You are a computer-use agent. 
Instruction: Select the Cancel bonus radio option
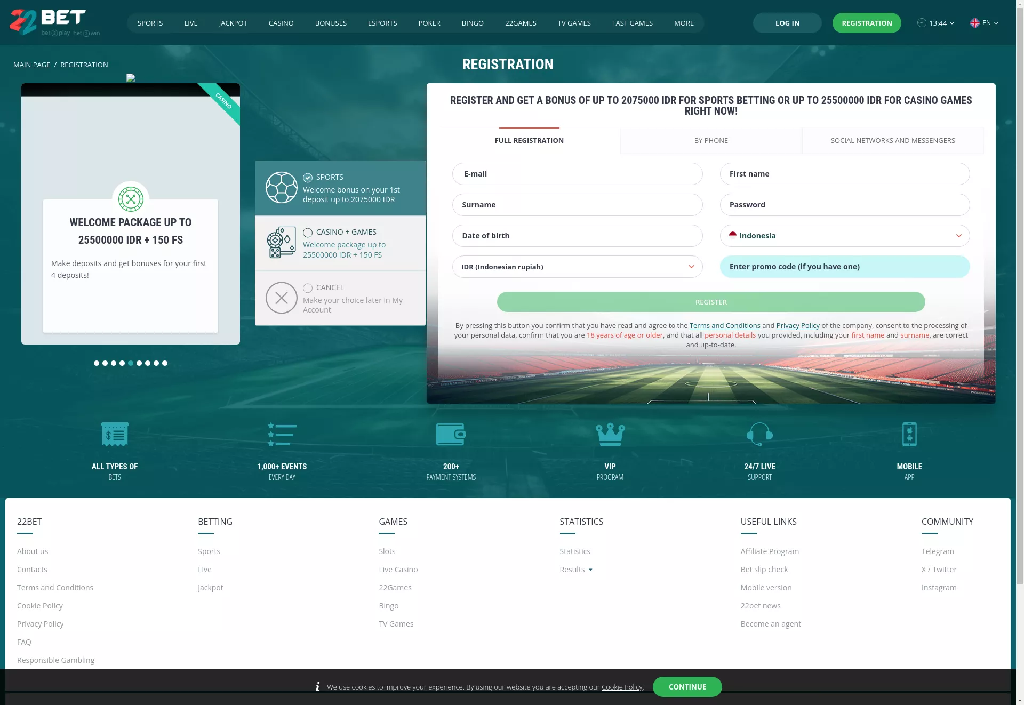pos(308,288)
